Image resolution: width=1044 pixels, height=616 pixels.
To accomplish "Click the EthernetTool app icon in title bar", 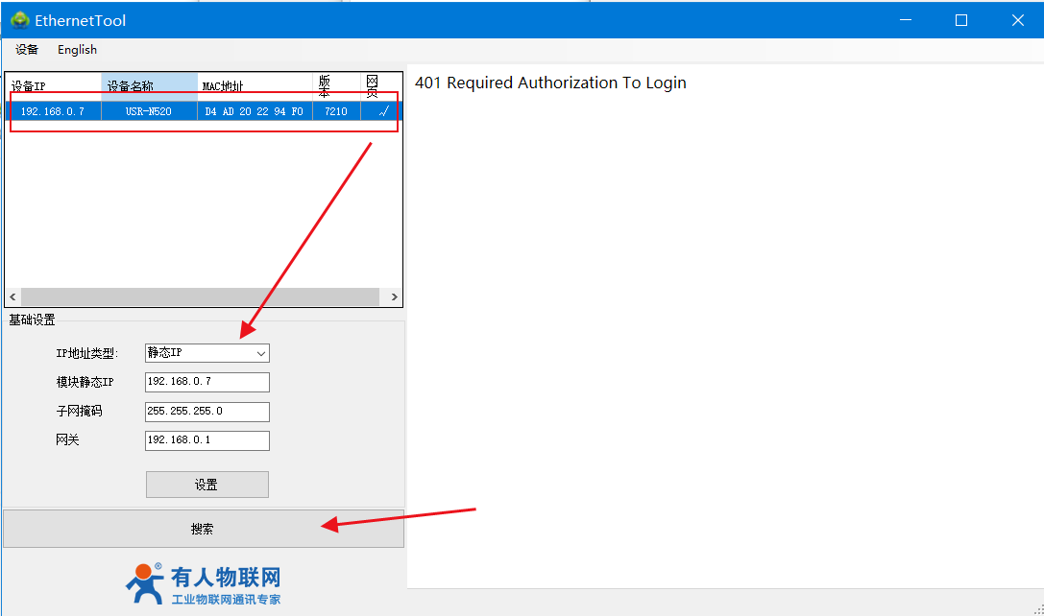I will [19, 20].
